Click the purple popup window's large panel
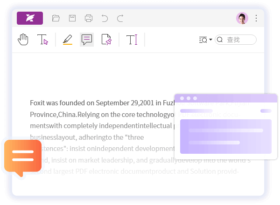 click(x=226, y=137)
